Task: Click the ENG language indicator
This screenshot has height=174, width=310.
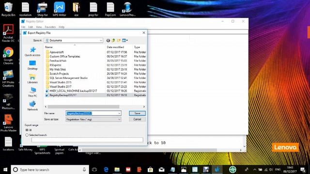Action: 278,170
